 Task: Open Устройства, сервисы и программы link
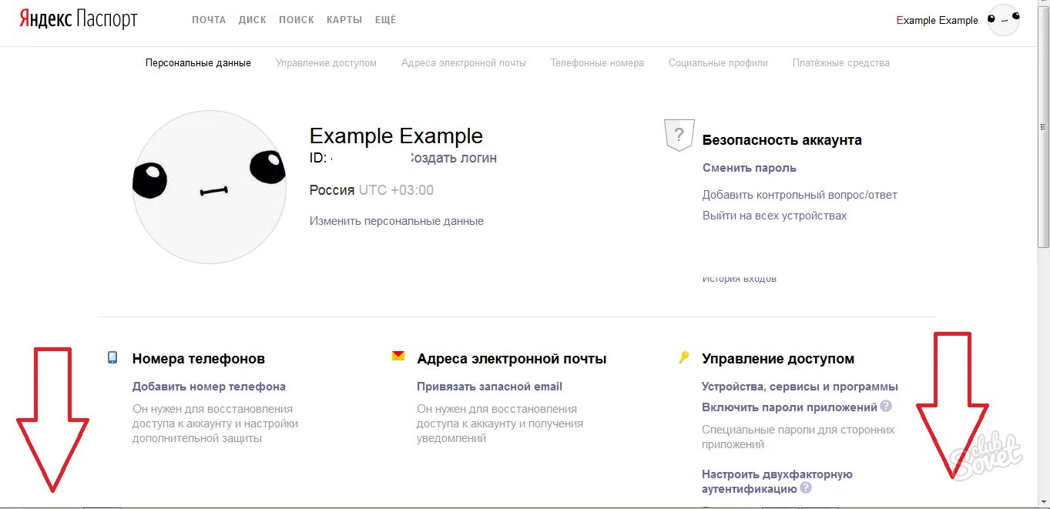pyautogui.click(x=800, y=387)
